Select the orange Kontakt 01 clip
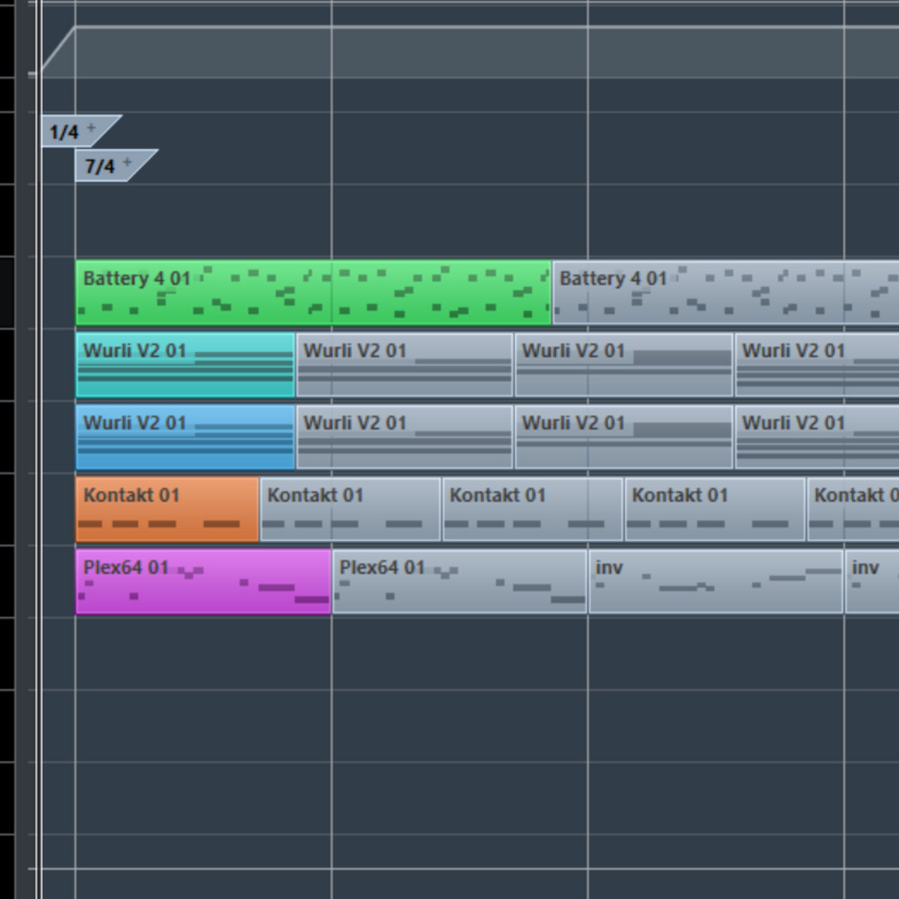899x899 pixels. pos(167,509)
